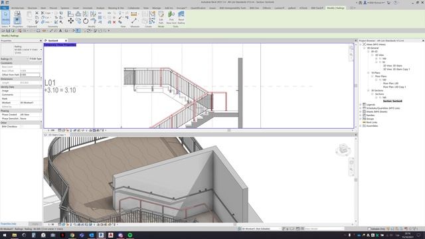Click the Groups node in Project Browser

click(x=370, y=119)
